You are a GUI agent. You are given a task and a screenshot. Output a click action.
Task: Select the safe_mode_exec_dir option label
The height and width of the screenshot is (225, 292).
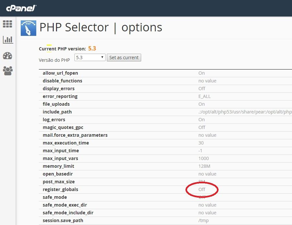click(65, 205)
